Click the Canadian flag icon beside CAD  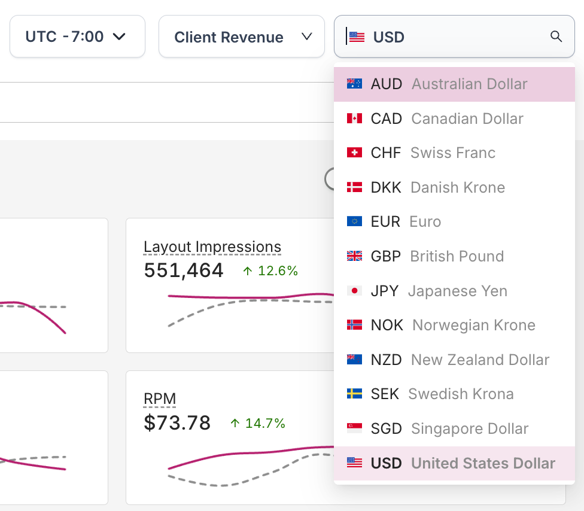pyautogui.click(x=354, y=118)
